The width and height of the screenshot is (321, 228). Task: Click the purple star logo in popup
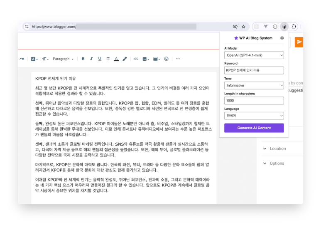(x=236, y=38)
